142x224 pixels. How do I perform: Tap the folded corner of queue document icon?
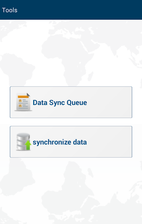(28, 94)
